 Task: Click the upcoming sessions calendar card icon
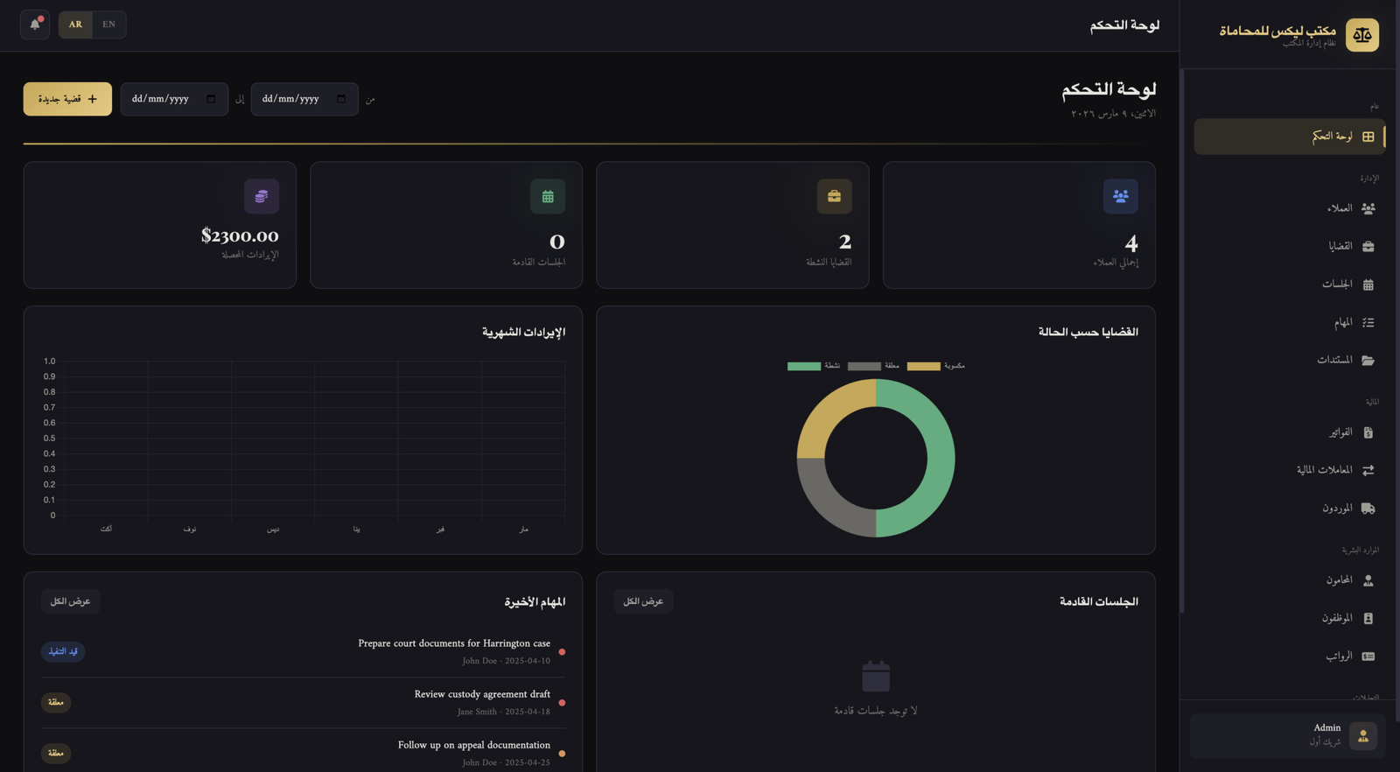click(548, 197)
